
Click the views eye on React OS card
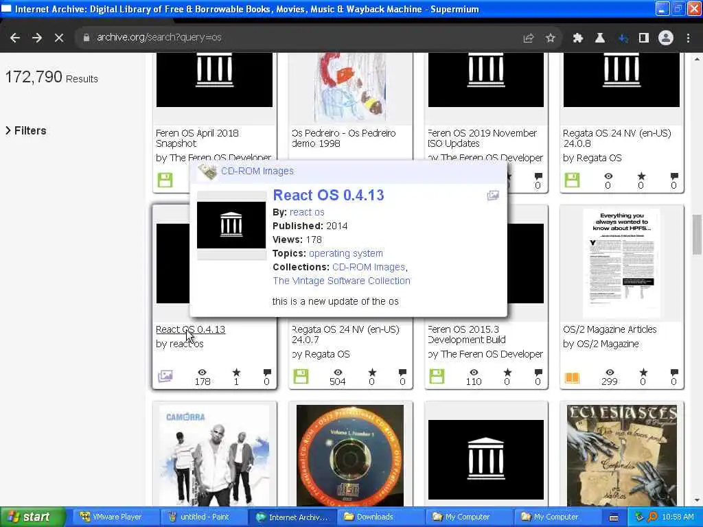coord(203,373)
